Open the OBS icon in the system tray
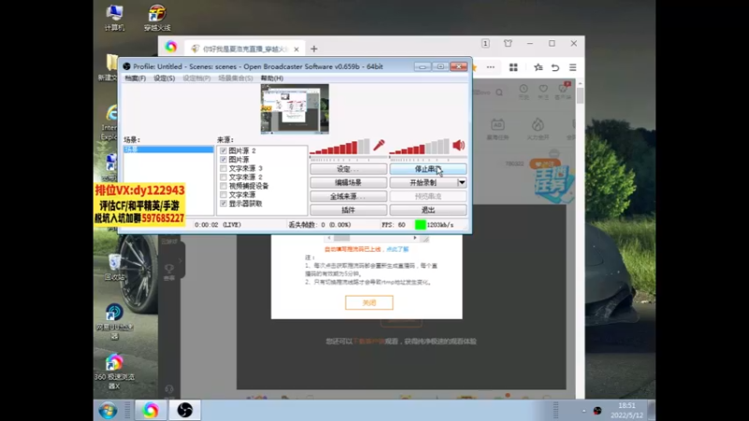749x421 pixels. pyautogui.click(x=597, y=411)
